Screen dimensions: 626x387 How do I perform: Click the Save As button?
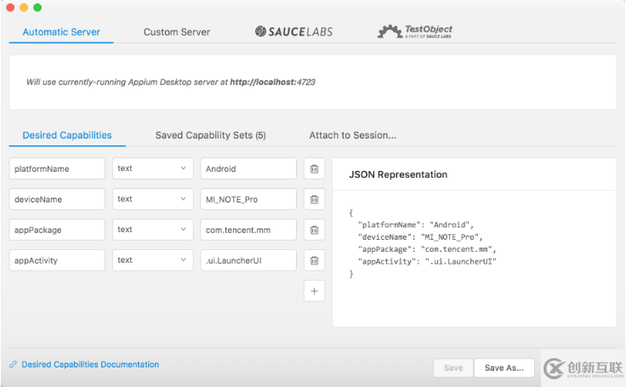[504, 367]
